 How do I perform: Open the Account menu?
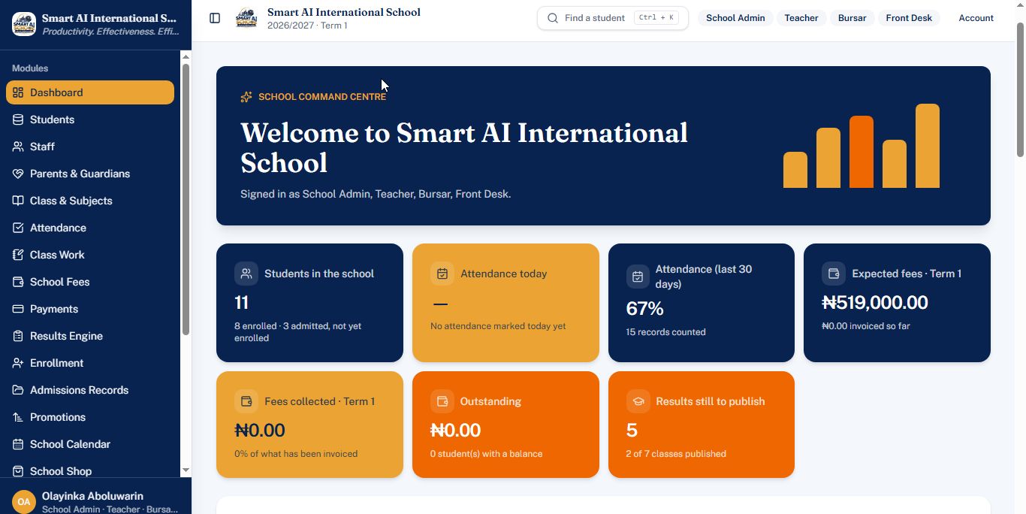click(x=976, y=18)
